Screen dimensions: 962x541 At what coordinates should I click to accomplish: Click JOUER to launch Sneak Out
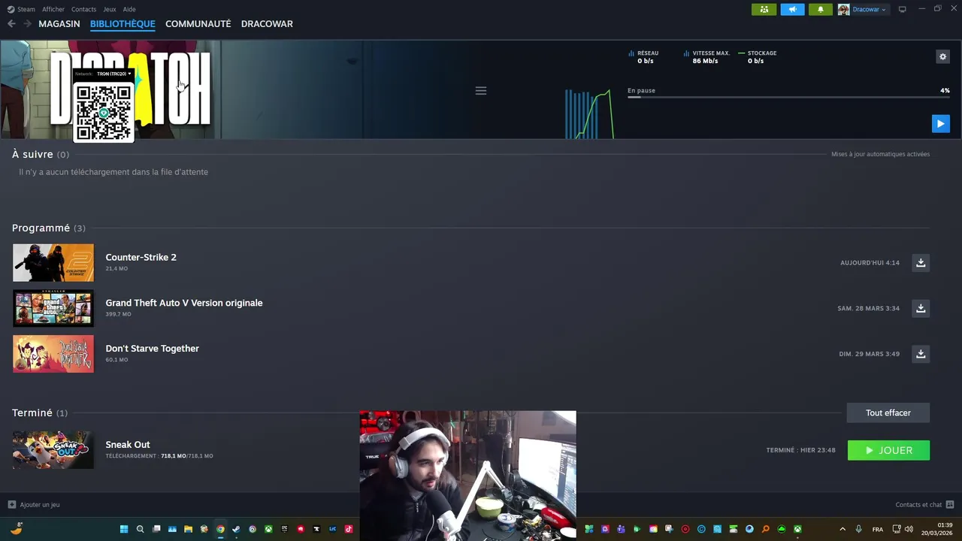pyautogui.click(x=888, y=450)
